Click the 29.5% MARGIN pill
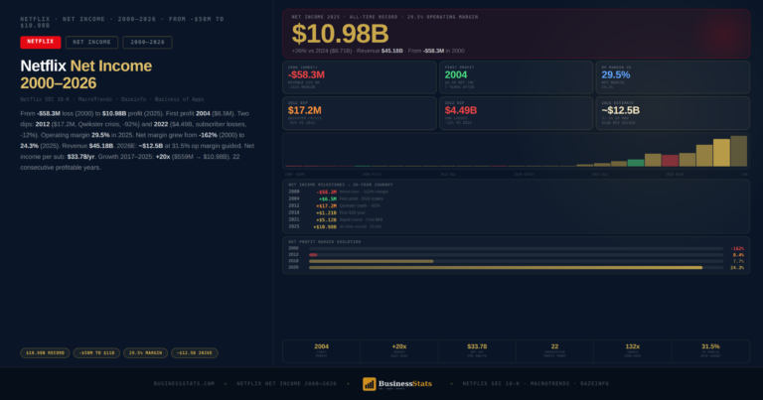 (x=145, y=353)
